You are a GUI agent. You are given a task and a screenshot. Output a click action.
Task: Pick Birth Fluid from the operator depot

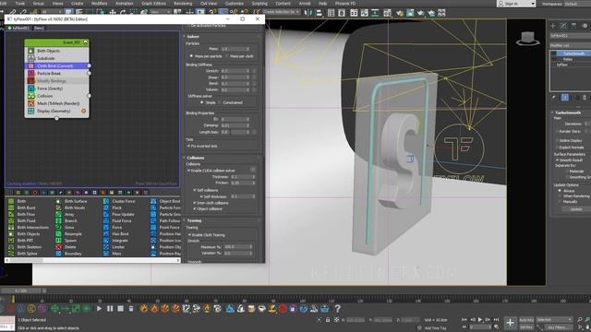click(x=26, y=221)
